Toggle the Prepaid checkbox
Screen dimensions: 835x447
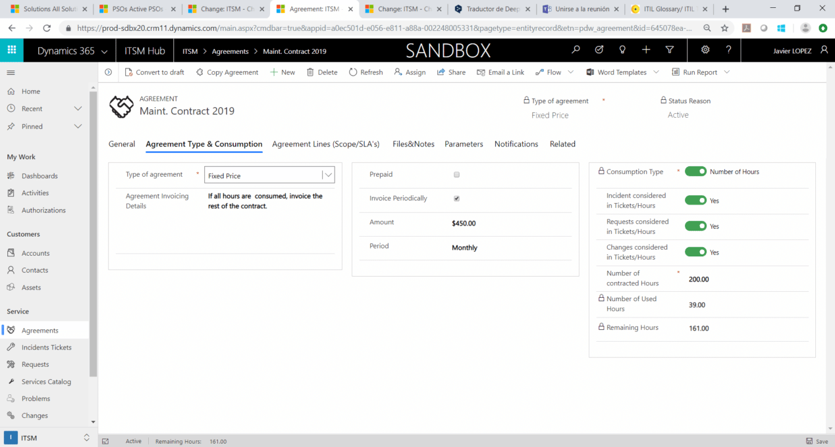(x=457, y=175)
